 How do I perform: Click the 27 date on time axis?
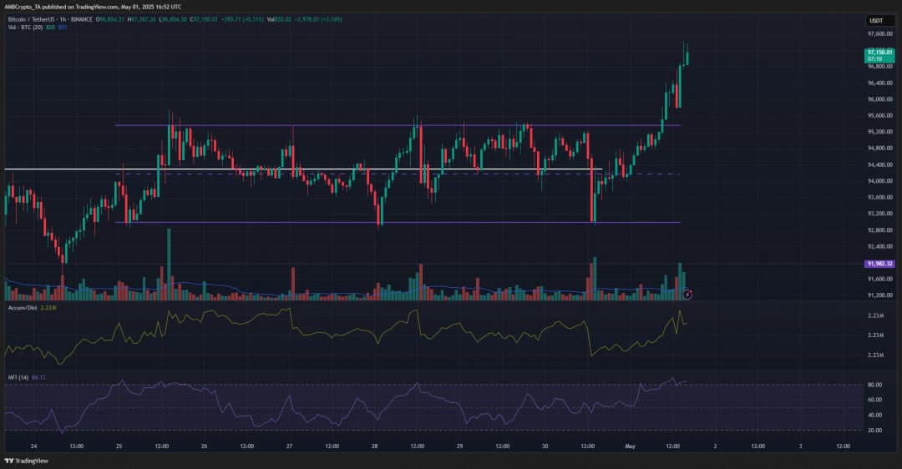tap(290, 446)
